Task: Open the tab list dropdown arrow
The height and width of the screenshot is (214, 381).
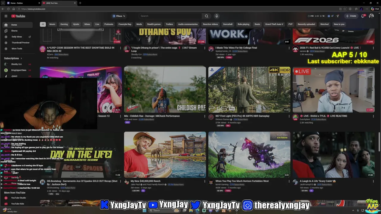Action: (3, 3)
